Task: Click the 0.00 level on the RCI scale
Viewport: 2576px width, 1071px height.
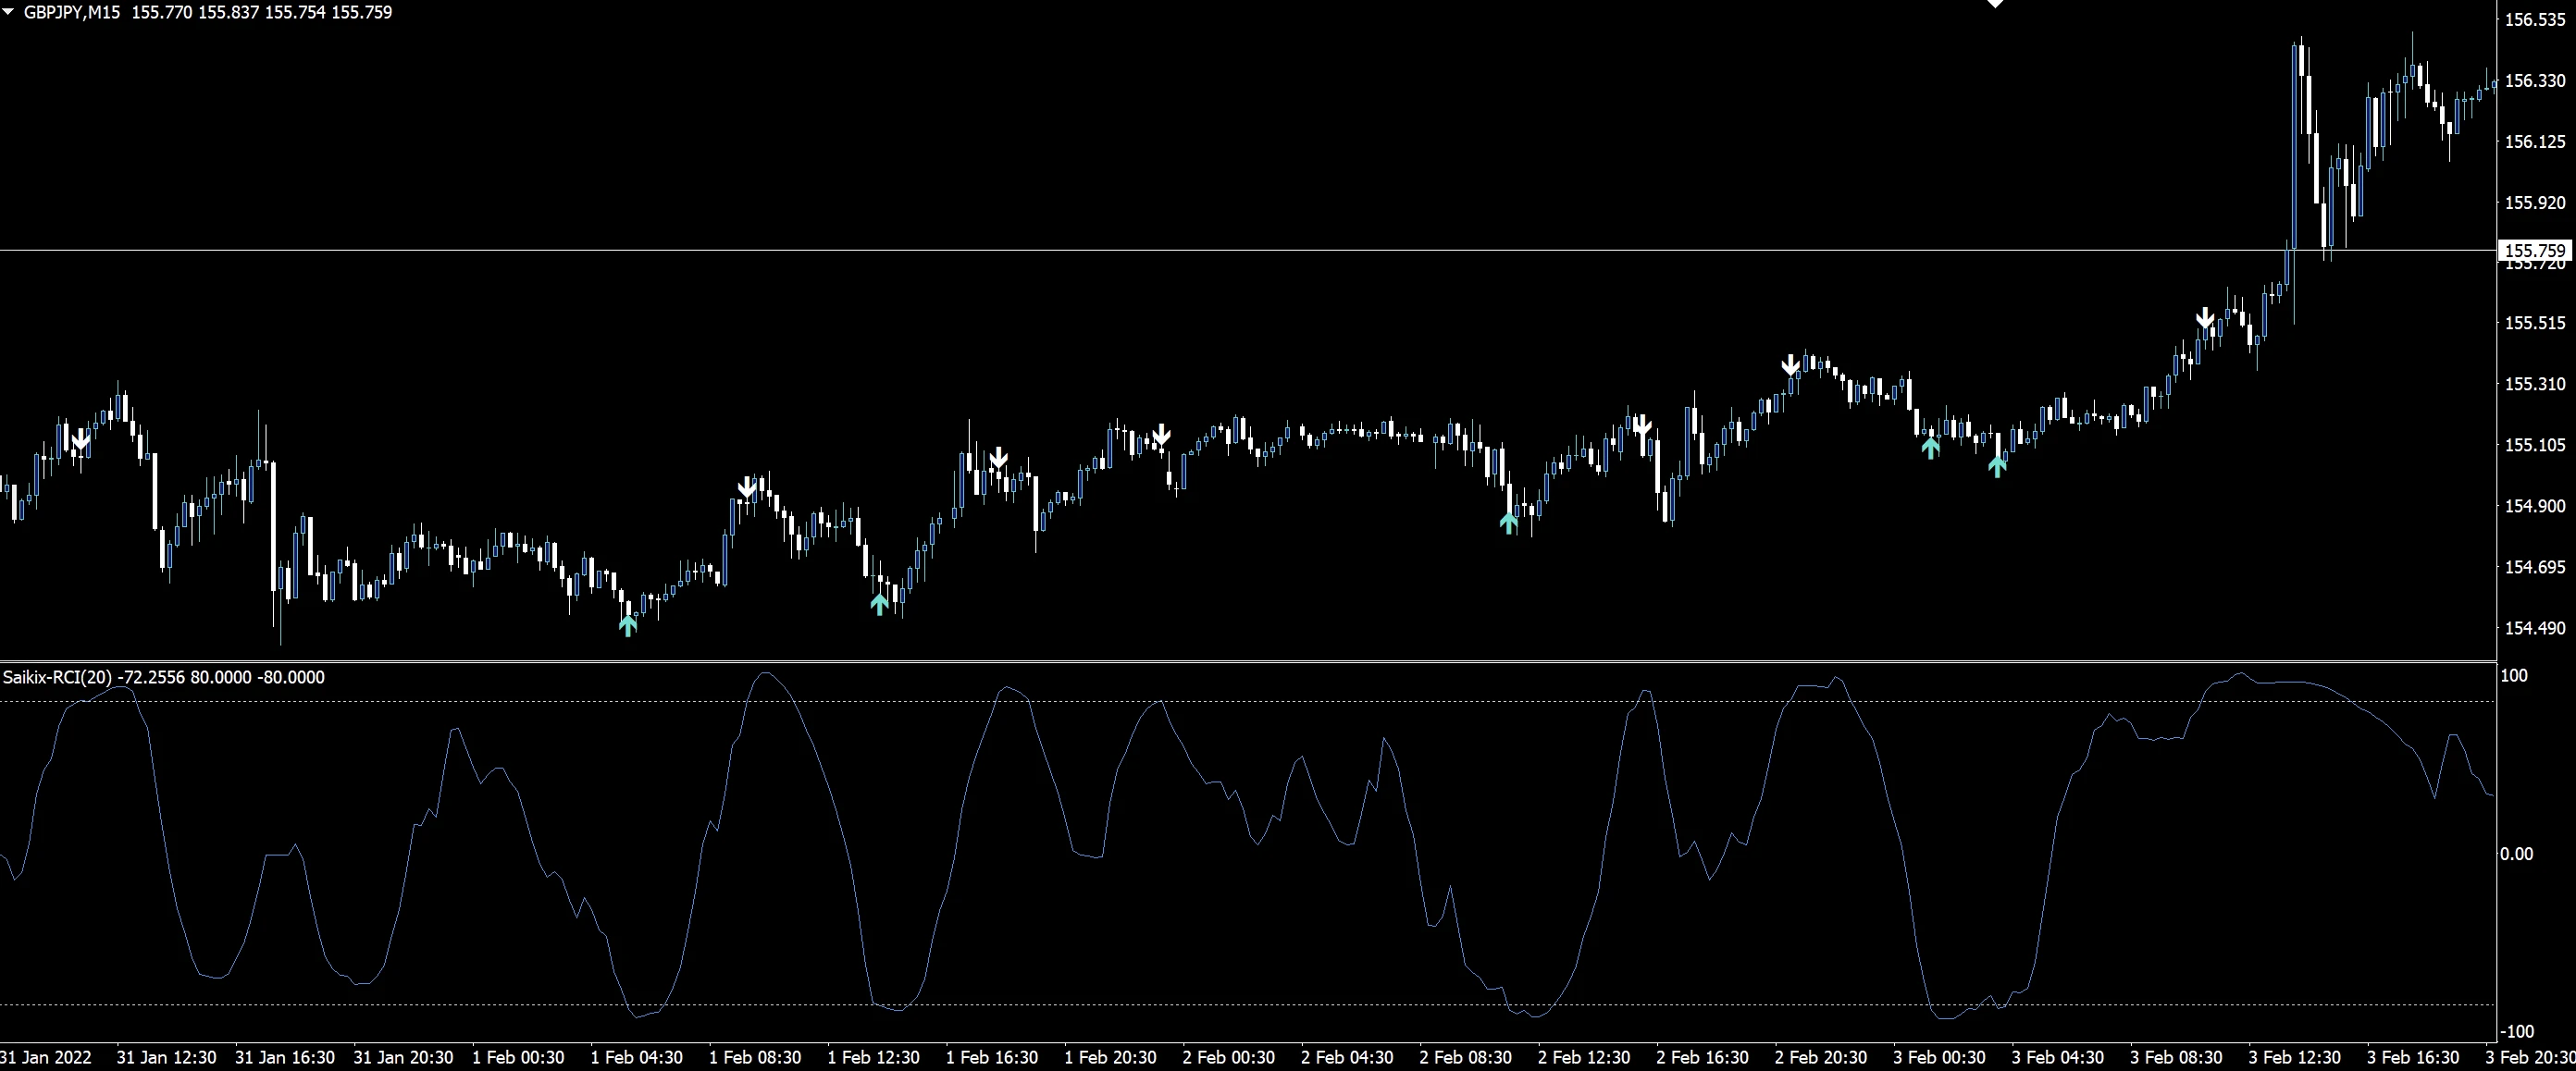Action: [2516, 853]
